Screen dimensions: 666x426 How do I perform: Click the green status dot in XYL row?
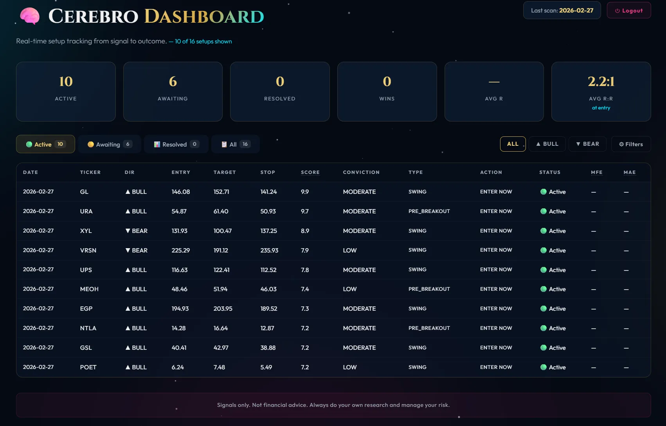[x=543, y=231]
